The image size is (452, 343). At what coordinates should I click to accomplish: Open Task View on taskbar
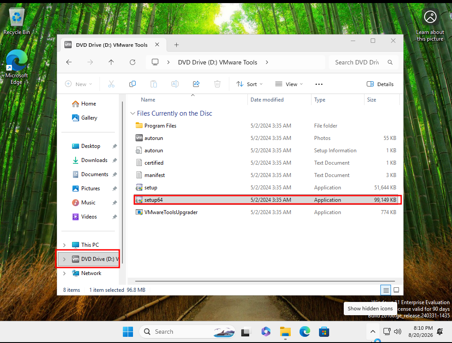246,332
